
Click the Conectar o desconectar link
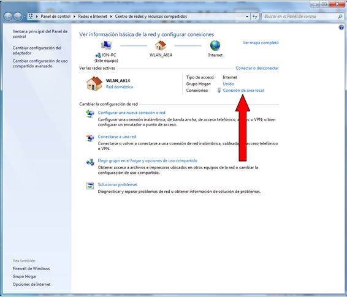[257, 68]
